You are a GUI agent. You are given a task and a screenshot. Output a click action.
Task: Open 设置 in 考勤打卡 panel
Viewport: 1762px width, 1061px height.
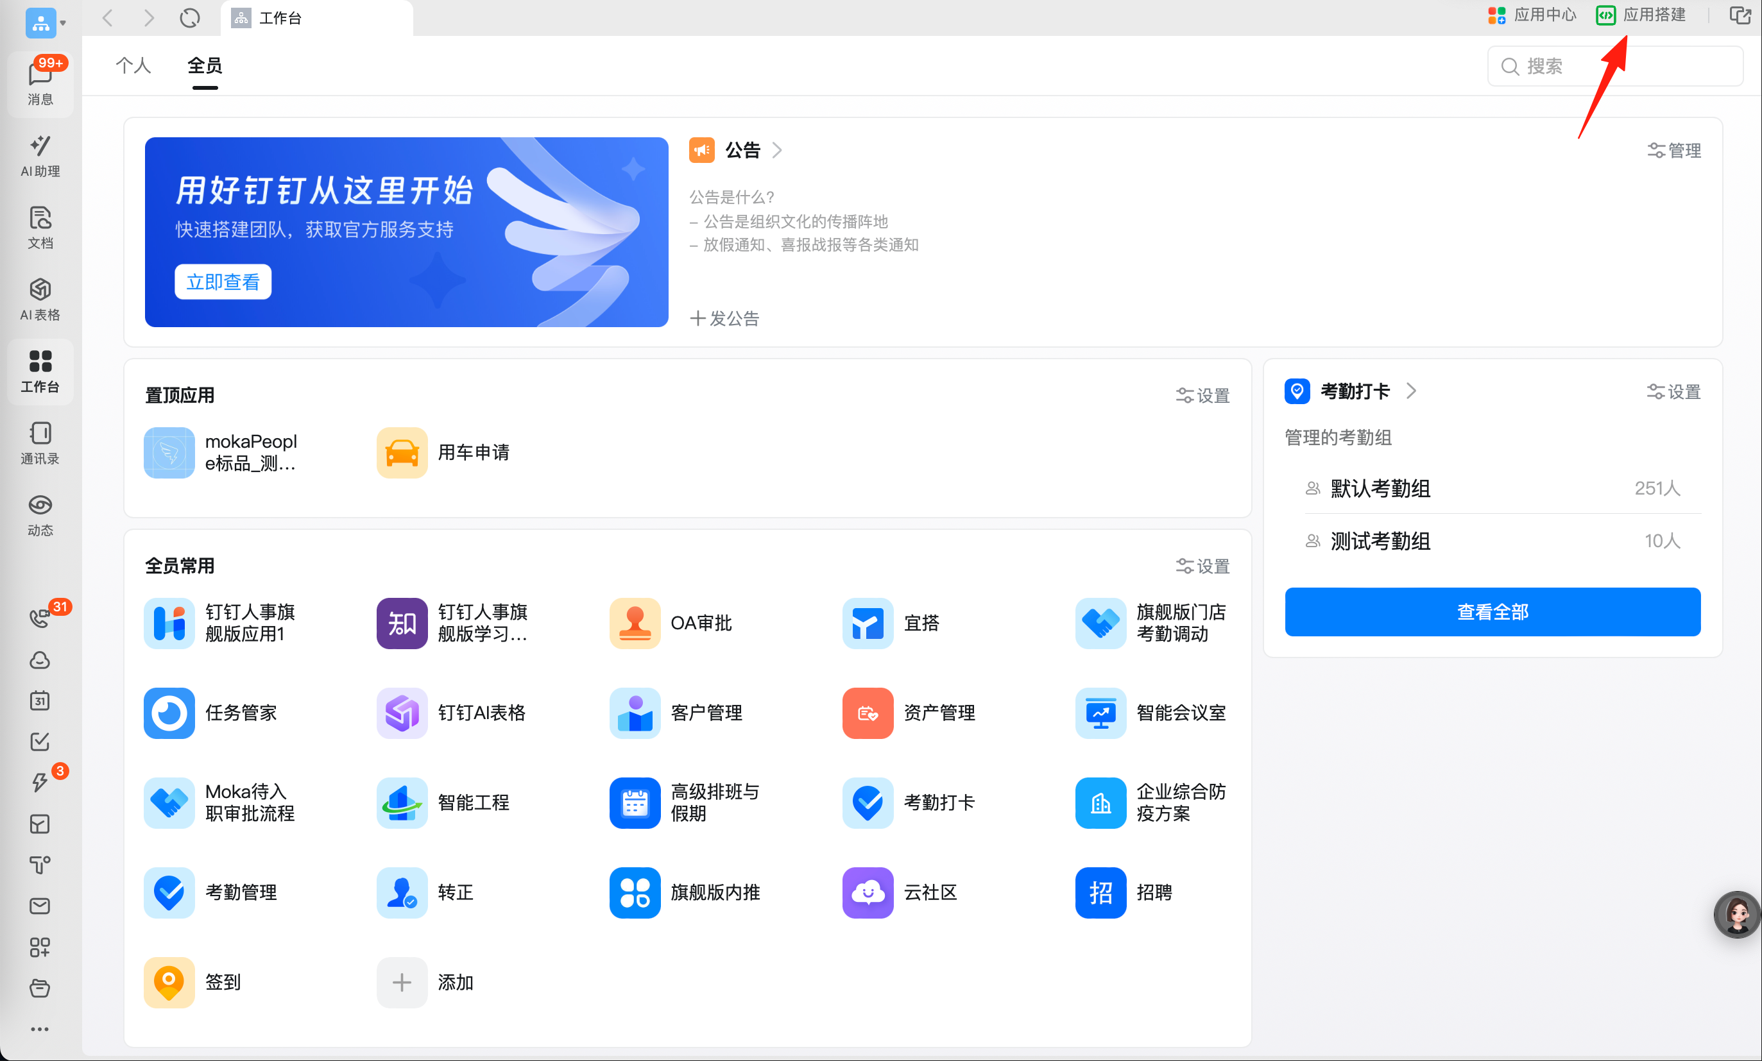tap(1673, 391)
